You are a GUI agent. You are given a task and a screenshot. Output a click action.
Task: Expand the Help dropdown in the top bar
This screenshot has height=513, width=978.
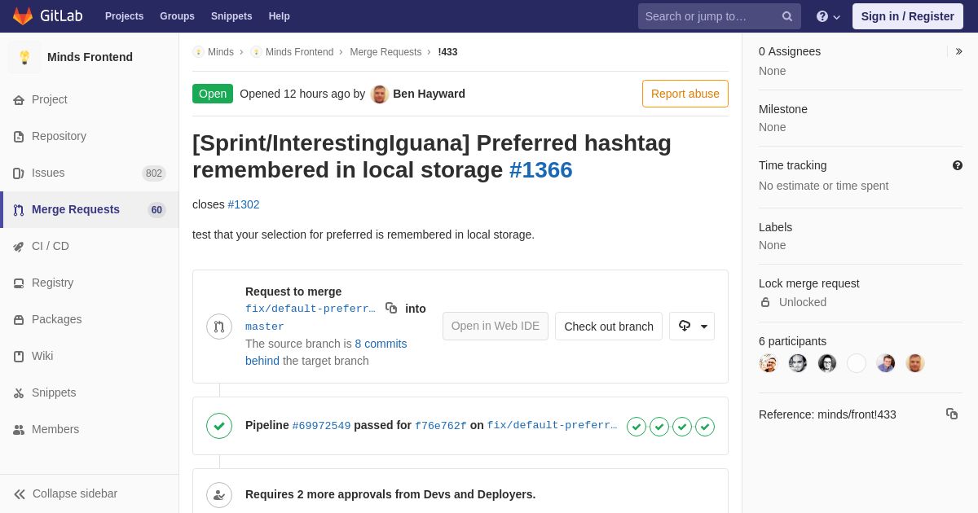[828, 16]
